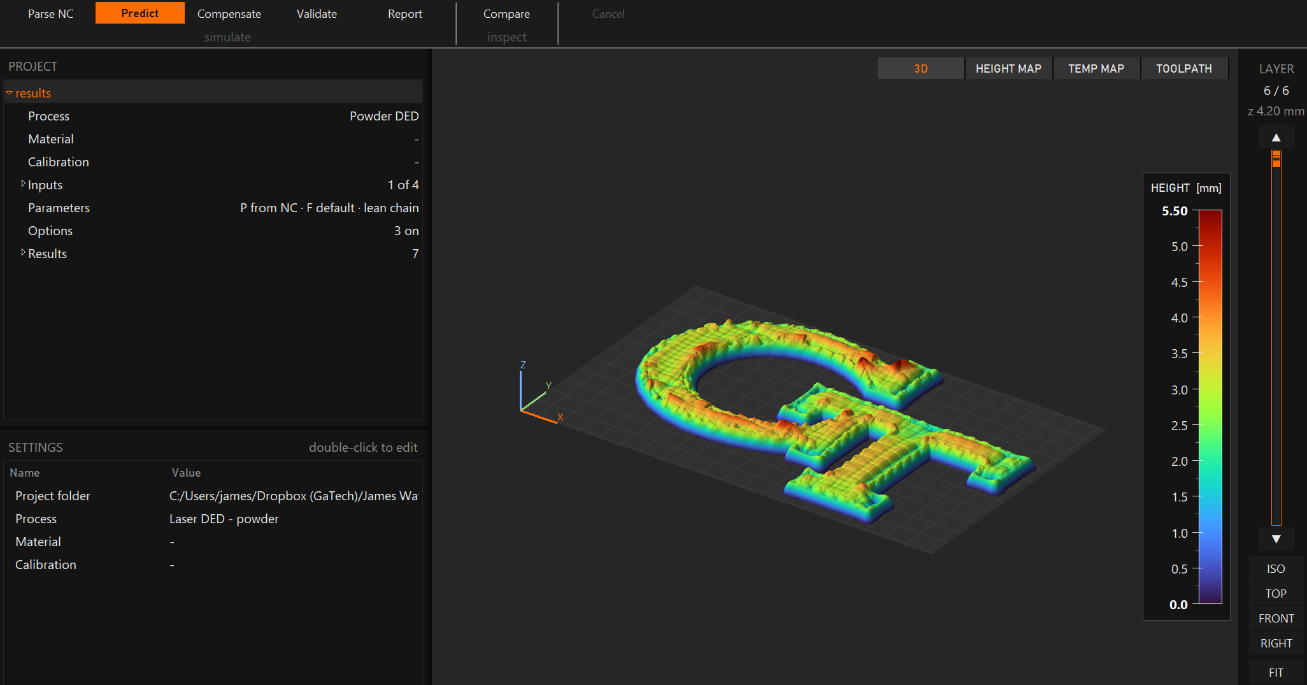Click the Calibration row in Settings table
Viewport: 1307px width, 685px height.
213,565
